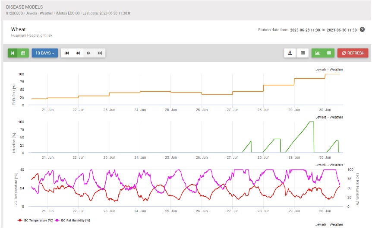The width and height of the screenshot is (372, 230).
Task: Jump to the latest data with skip-to-end icon
Action: [x=100, y=53]
